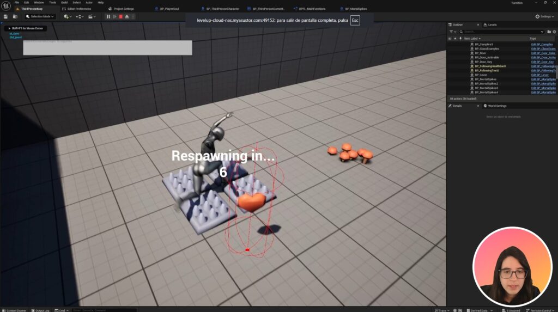This screenshot has width=558, height=312.
Task: Open Edit BP_Campfire link
Action: (x=542, y=45)
